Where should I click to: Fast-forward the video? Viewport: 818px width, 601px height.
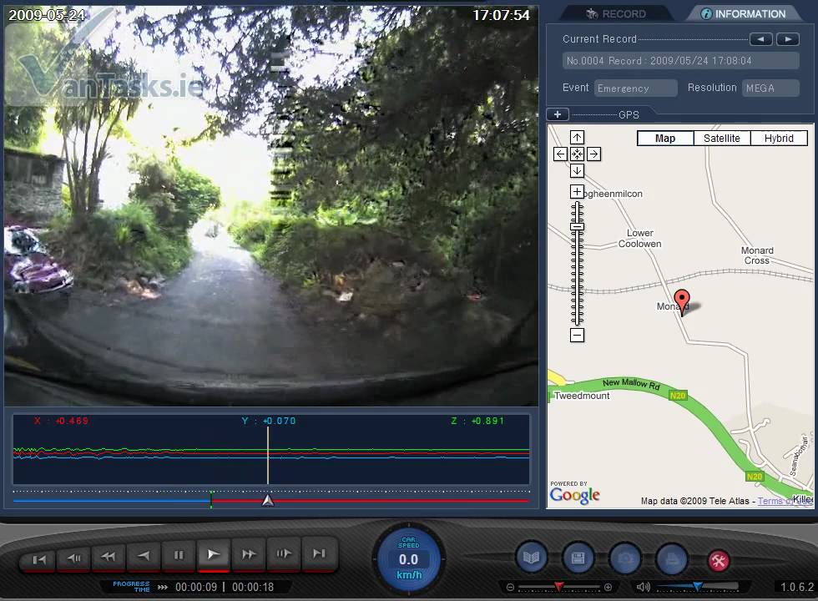[249, 554]
